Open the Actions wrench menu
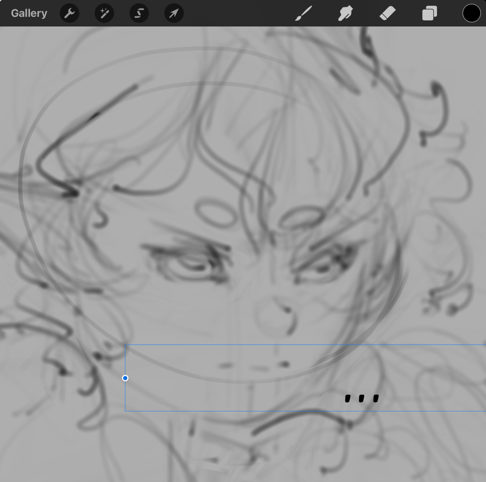 click(69, 13)
